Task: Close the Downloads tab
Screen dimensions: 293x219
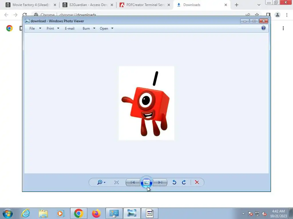Action: point(226,5)
